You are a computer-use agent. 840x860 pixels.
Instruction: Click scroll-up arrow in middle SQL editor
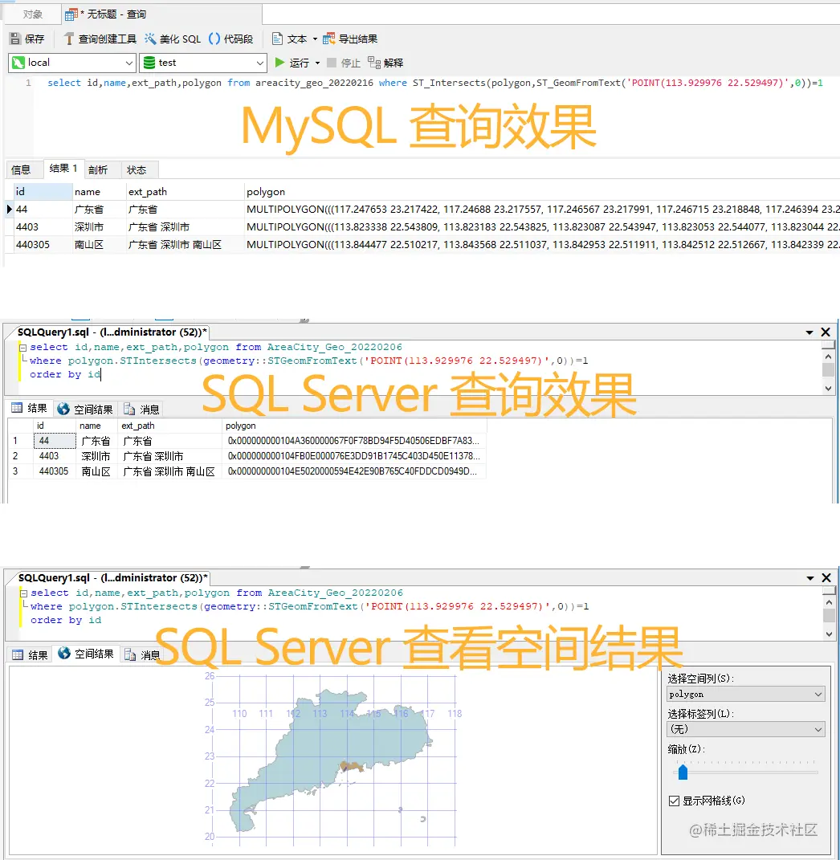829,357
